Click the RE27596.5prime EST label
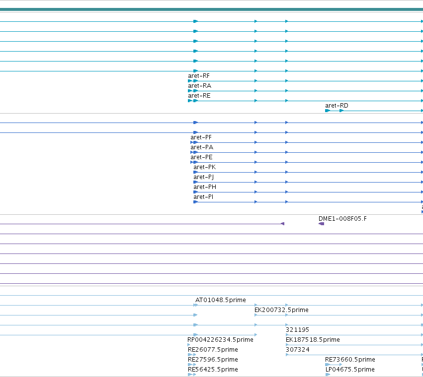This screenshot has width=423, height=377. click(213, 360)
